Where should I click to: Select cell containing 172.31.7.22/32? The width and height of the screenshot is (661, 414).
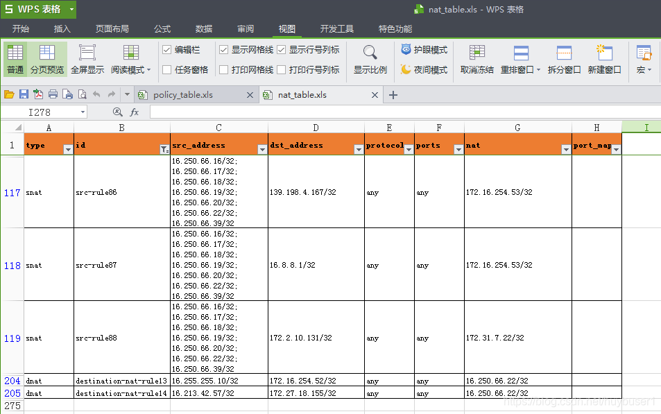pyautogui.click(x=517, y=338)
